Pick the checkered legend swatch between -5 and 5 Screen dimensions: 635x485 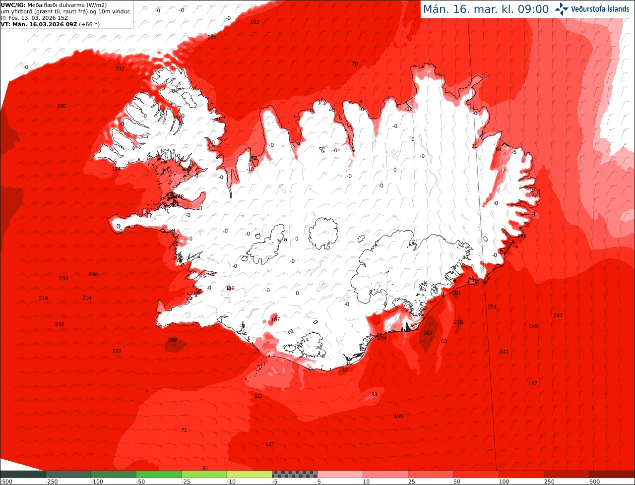295,474
